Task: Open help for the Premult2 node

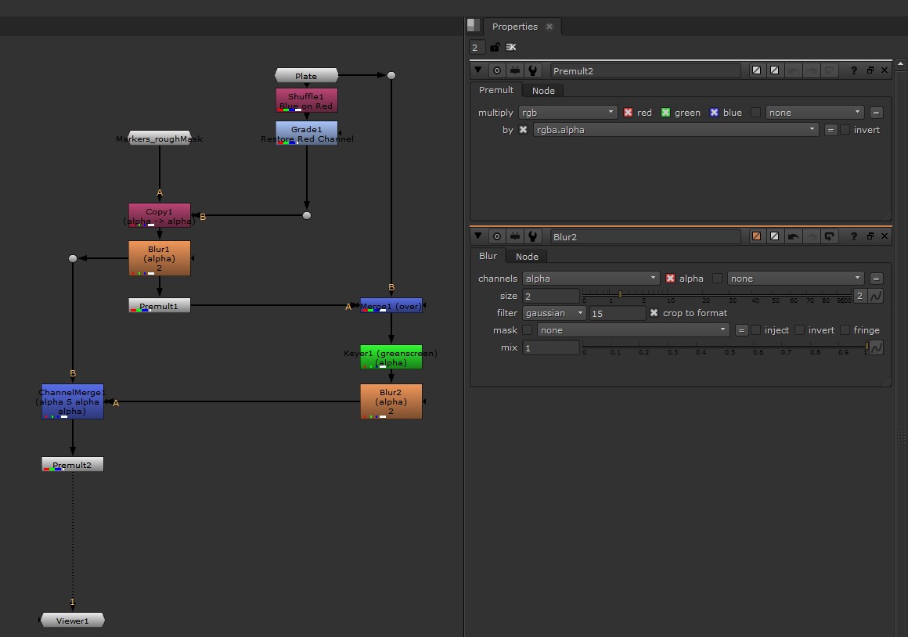Action: [854, 70]
